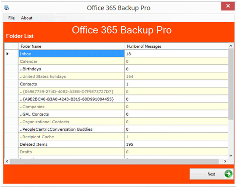Select the ..PeopleCentricConversation Buddies folder
This screenshot has width=237, height=188.
71,129
